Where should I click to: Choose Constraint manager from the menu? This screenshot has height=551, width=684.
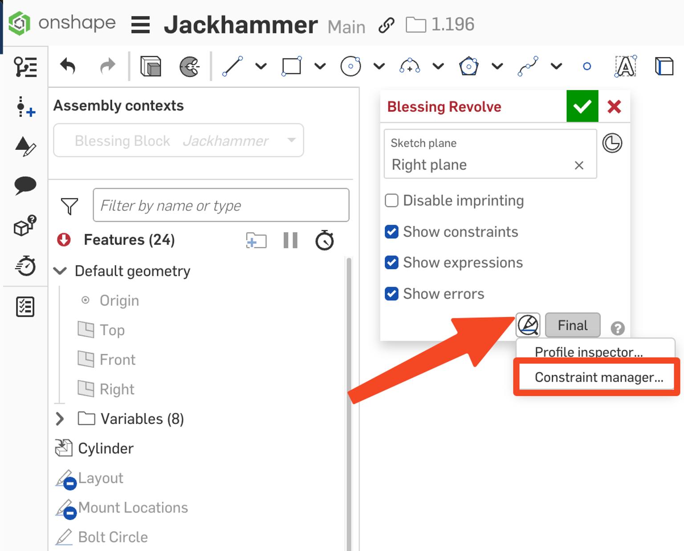click(x=597, y=377)
